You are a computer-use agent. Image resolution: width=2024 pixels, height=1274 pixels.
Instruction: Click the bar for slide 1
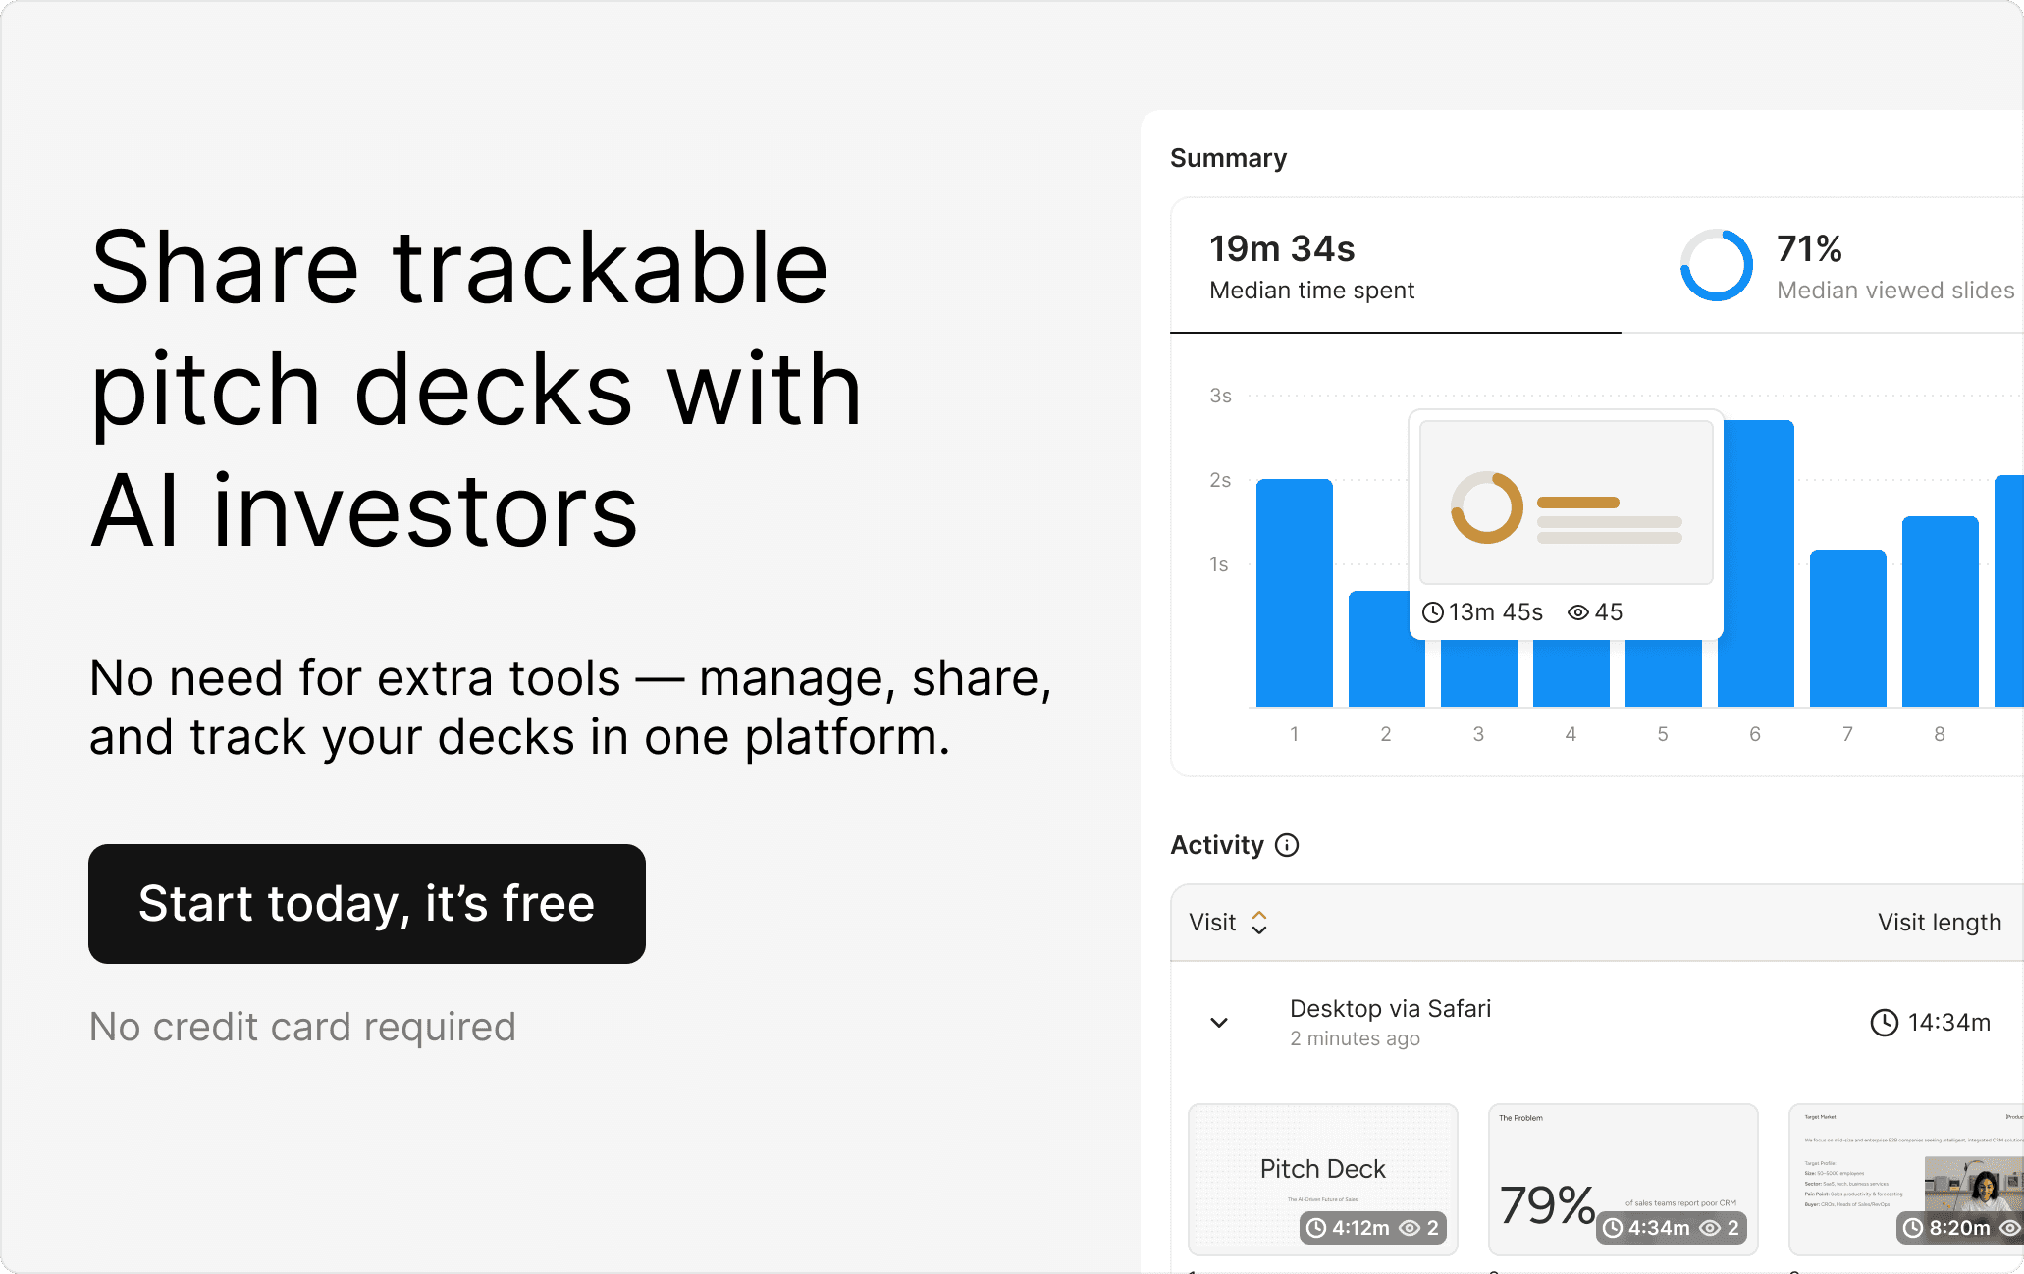click(x=1294, y=593)
